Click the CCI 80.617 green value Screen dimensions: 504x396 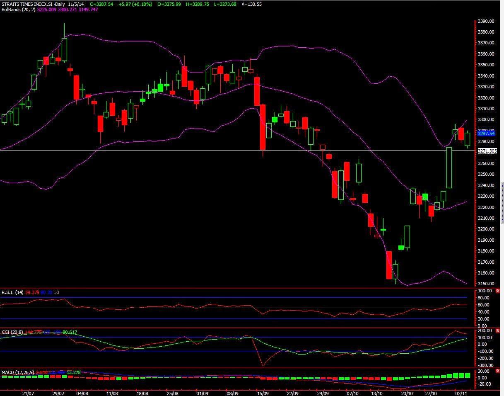[70, 332]
